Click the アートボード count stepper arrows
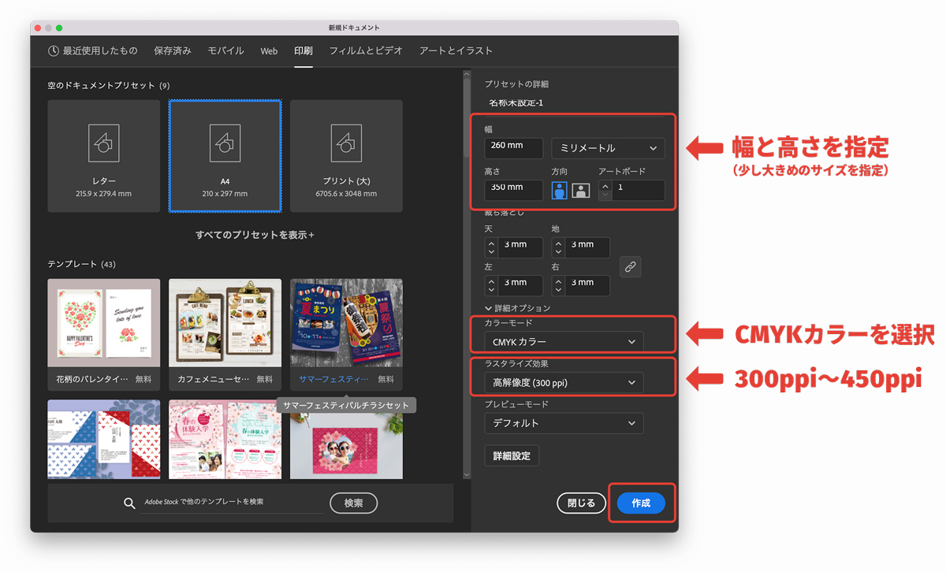Screen dimensions: 946x572 point(605,191)
